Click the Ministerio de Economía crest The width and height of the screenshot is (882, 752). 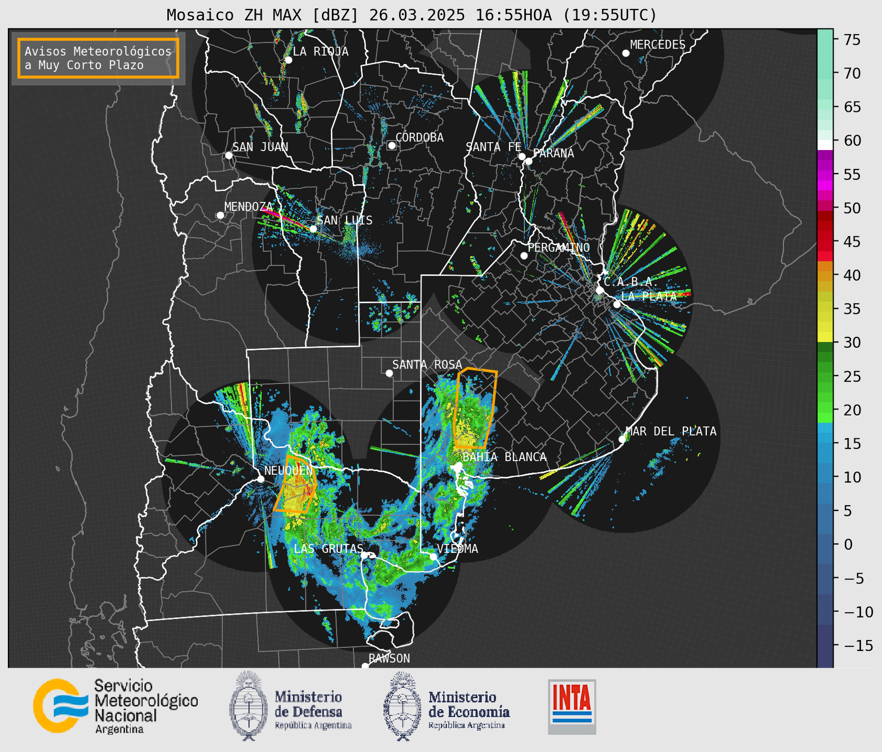[x=403, y=706]
